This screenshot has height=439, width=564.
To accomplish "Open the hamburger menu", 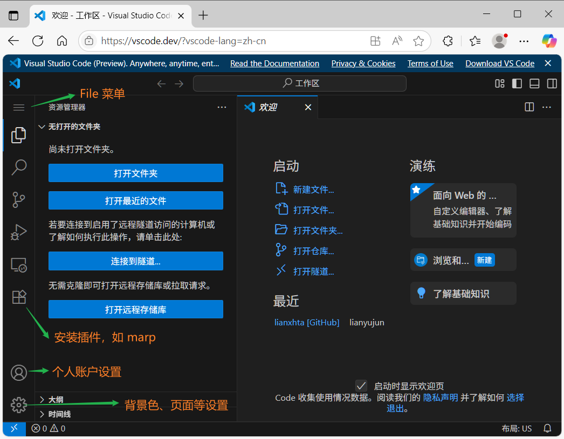I will 18,107.
